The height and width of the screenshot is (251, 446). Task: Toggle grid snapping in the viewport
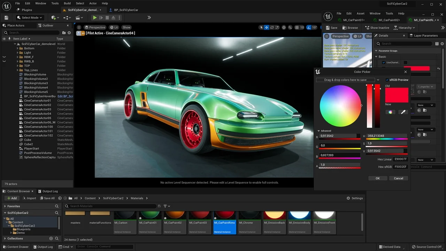point(297,28)
